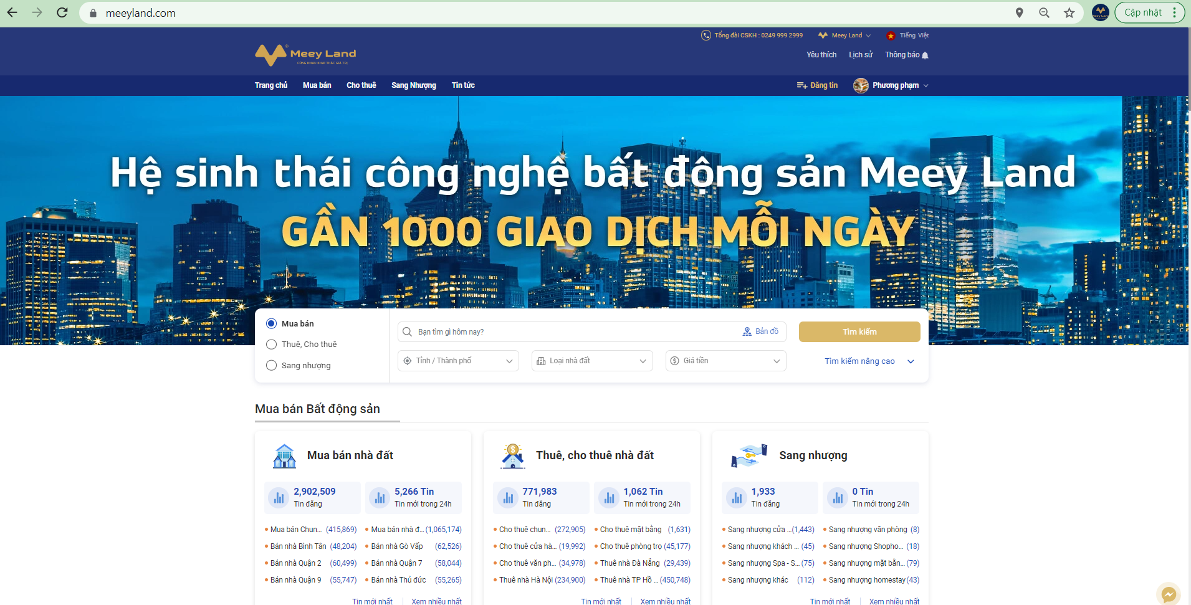The height and width of the screenshot is (605, 1191).
Task: Expand Tìm kiếm nâng cao advanced search
Action: pos(869,361)
